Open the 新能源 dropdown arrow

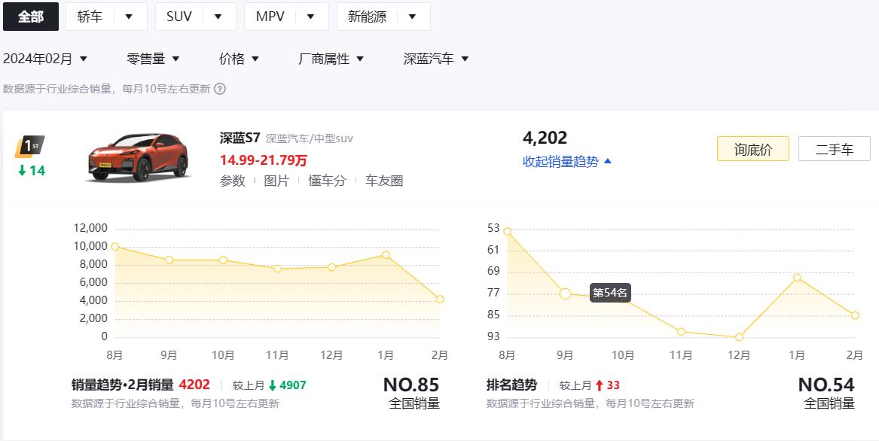click(x=413, y=17)
